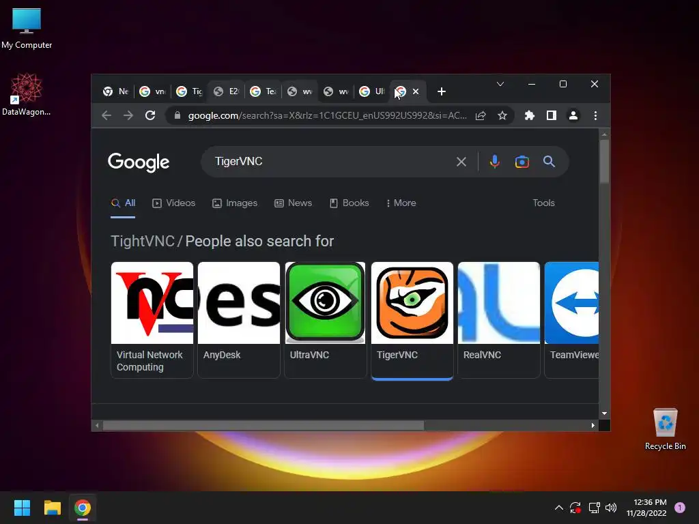Select the TeamViewer card
The image size is (699, 524).
click(571, 320)
